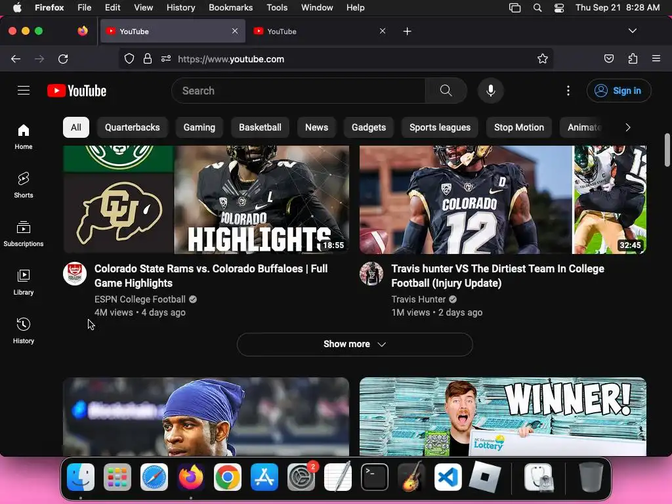Save page to Pocket
Viewport: 672px width, 504px height.
[x=608, y=58]
